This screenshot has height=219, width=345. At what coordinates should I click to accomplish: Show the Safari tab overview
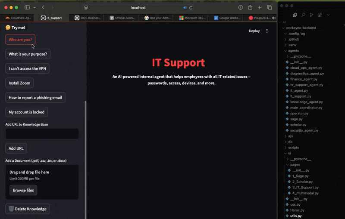click(x=270, y=7)
